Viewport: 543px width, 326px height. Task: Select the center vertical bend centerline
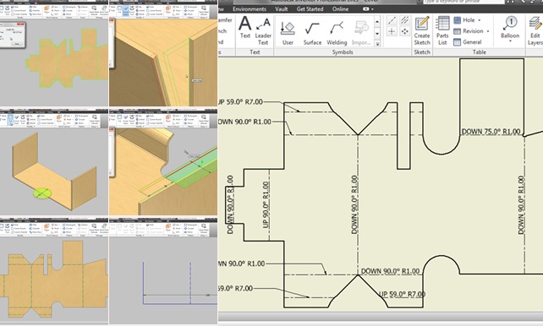click(358, 204)
